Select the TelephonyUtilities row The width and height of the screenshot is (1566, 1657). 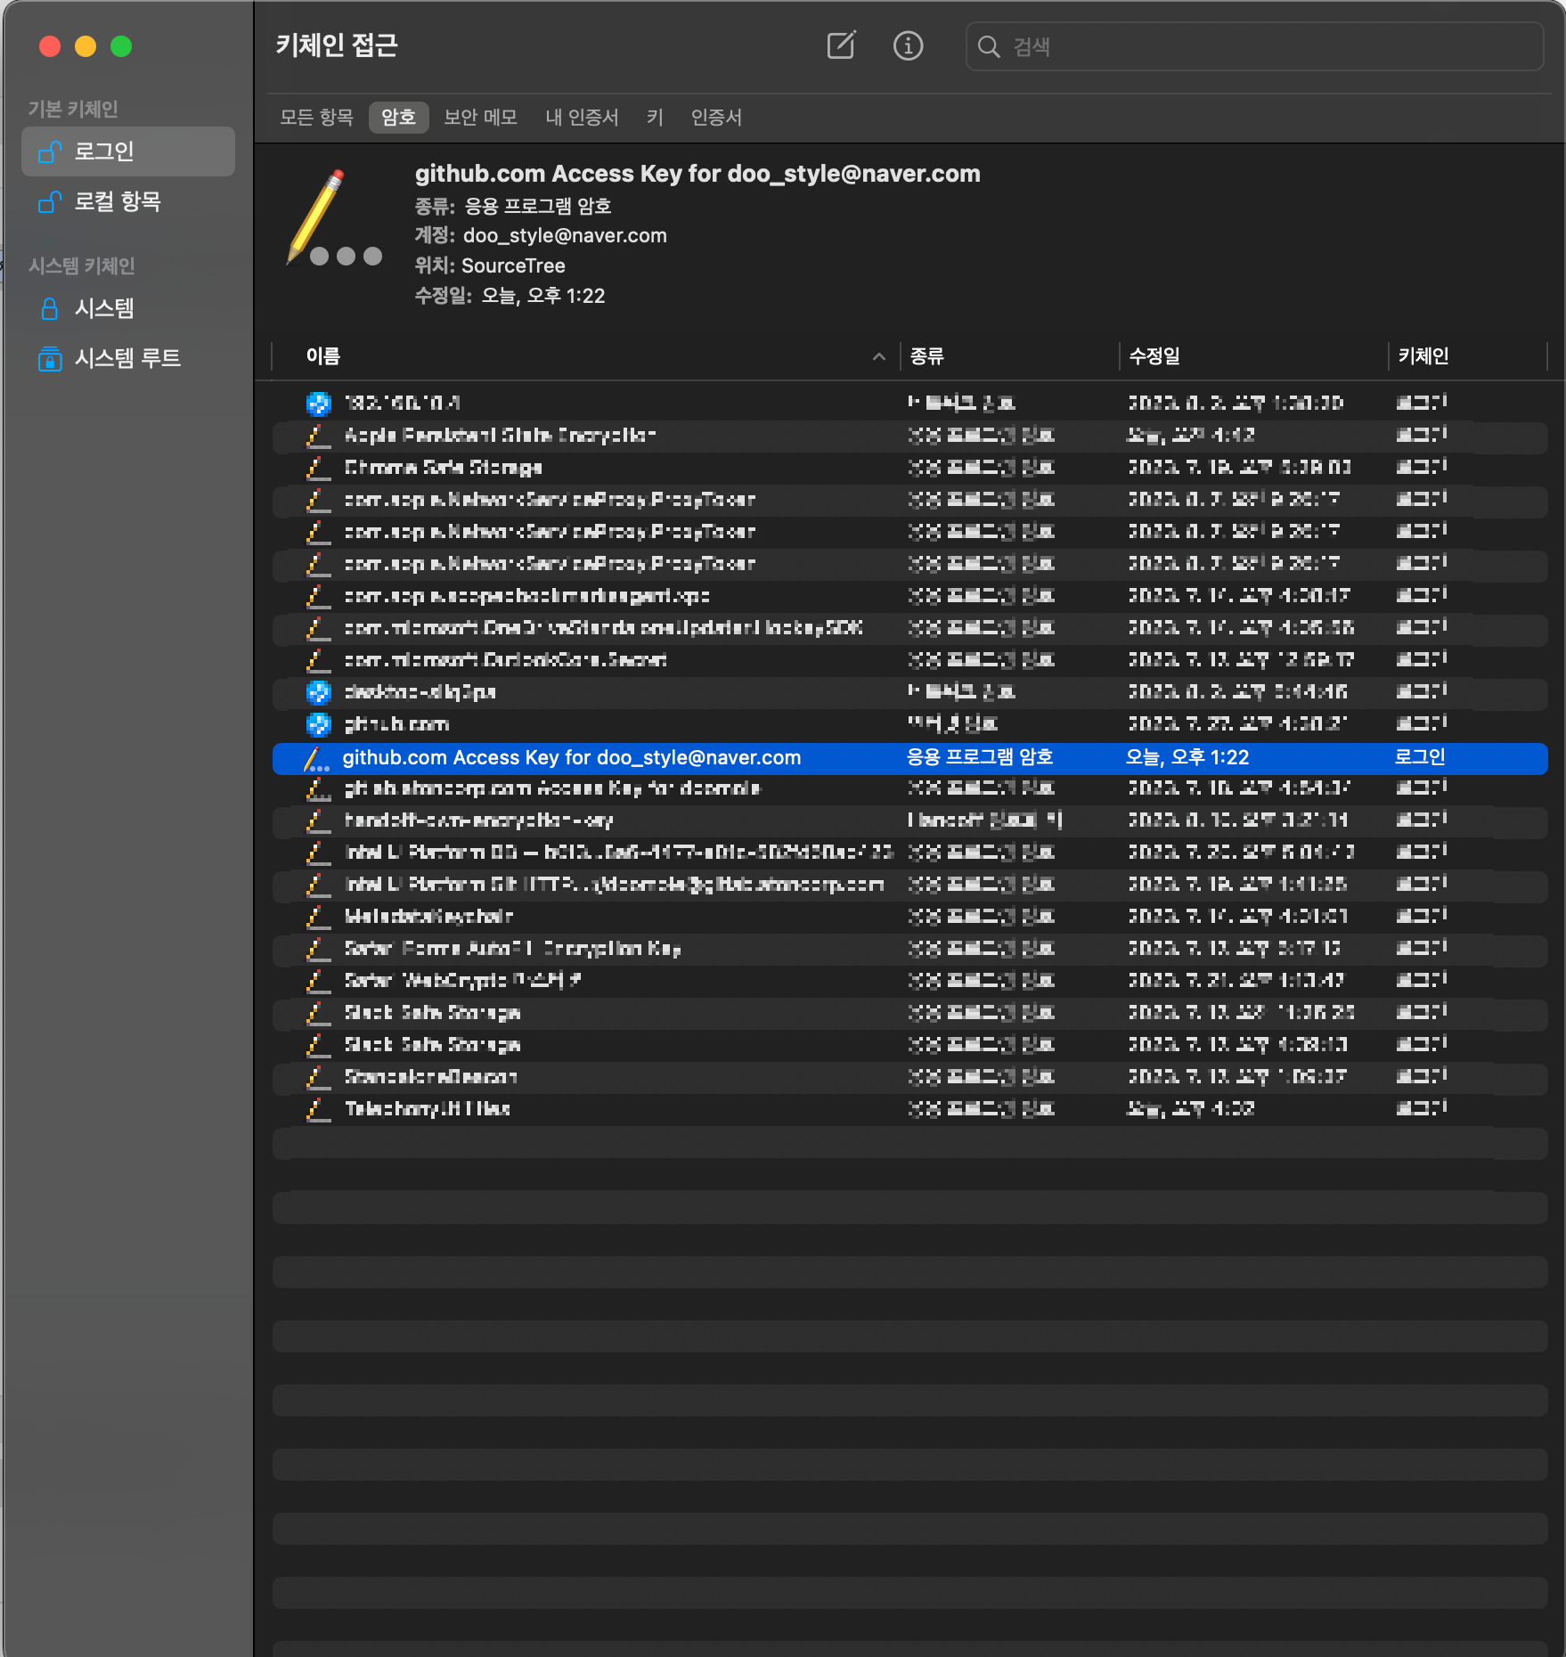(x=909, y=1109)
